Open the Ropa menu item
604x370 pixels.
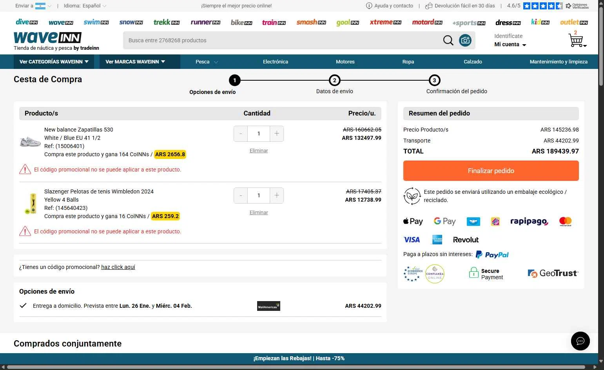pyautogui.click(x=408, y=61)
